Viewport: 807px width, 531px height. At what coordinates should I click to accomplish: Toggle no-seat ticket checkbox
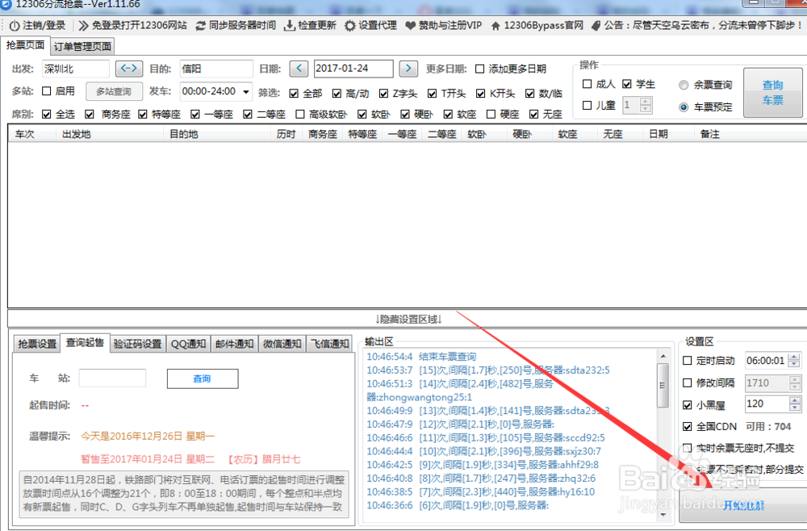[x=533, y=115]
